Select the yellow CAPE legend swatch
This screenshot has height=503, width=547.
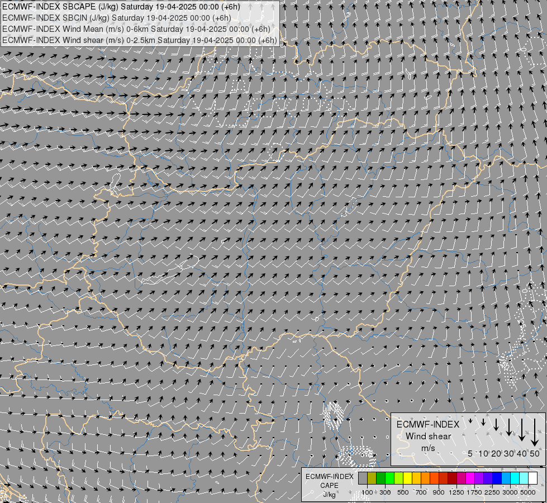click(407, 478)
